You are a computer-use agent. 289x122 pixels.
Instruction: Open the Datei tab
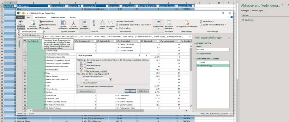pos(20,17)
